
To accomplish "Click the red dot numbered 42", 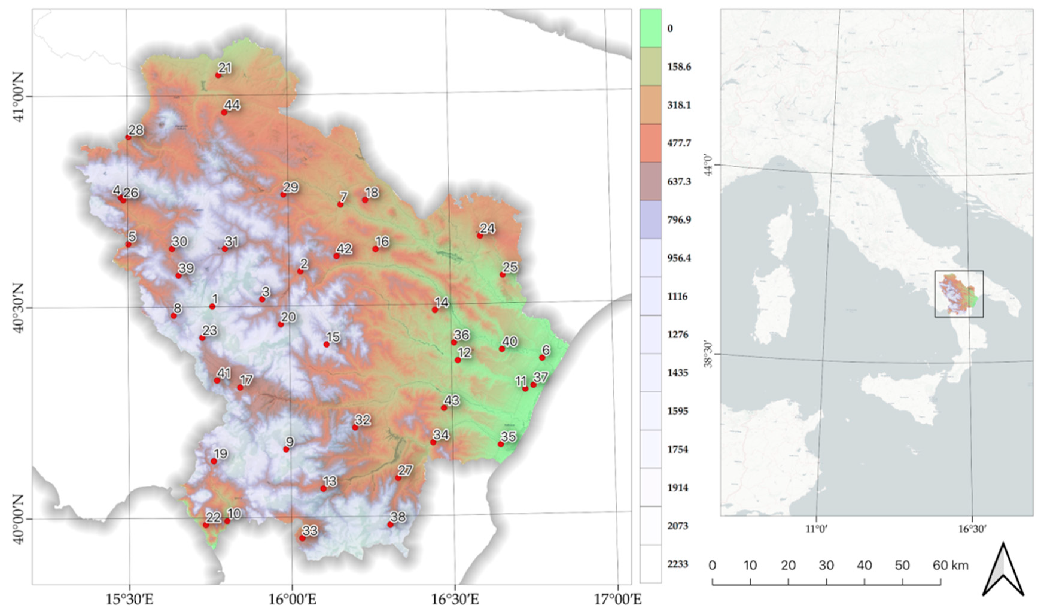I will [337, 256].
